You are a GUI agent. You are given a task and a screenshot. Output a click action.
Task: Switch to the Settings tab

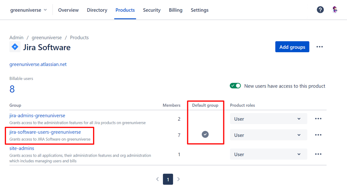point(200,10)
